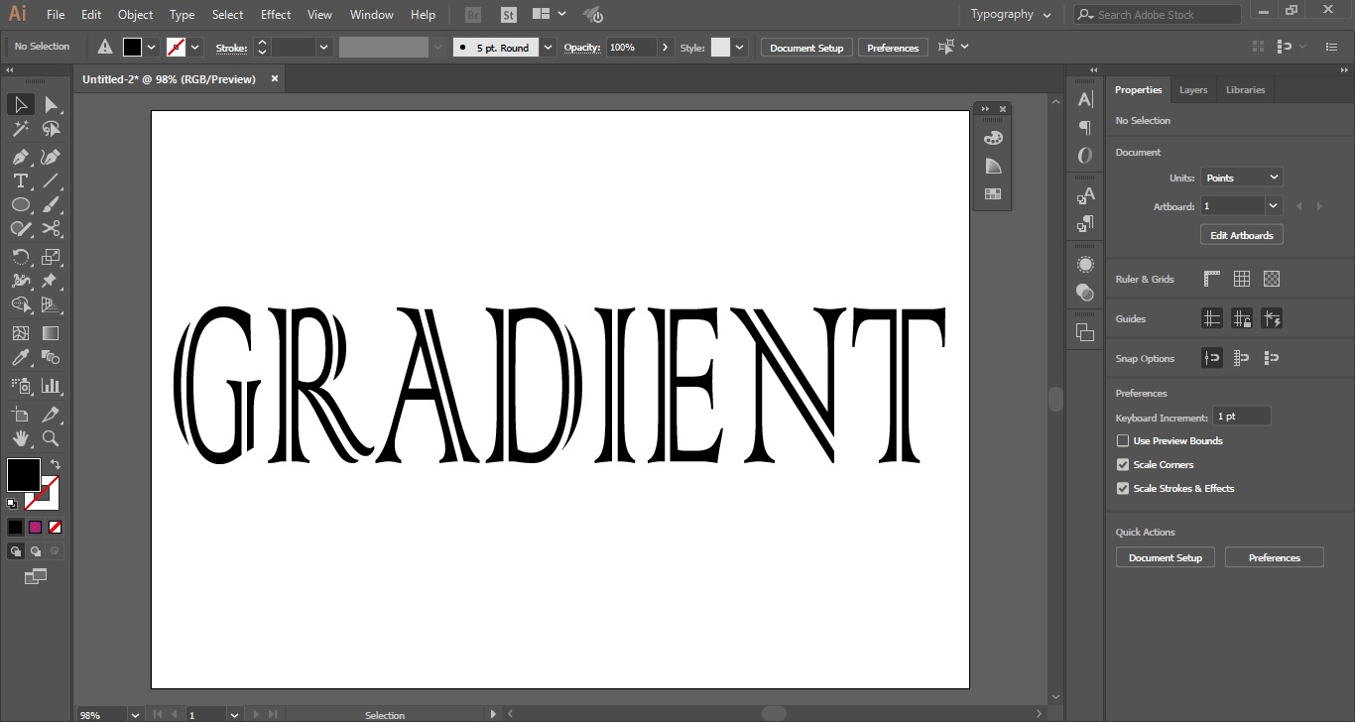Toggle Snap to Point option
The image size is (1355, 722).
(1212, 358)
